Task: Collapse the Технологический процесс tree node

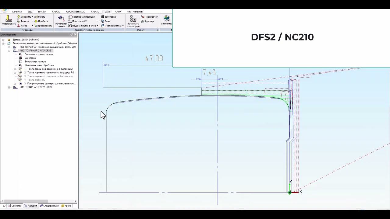Action: click(x=3, y=43)
